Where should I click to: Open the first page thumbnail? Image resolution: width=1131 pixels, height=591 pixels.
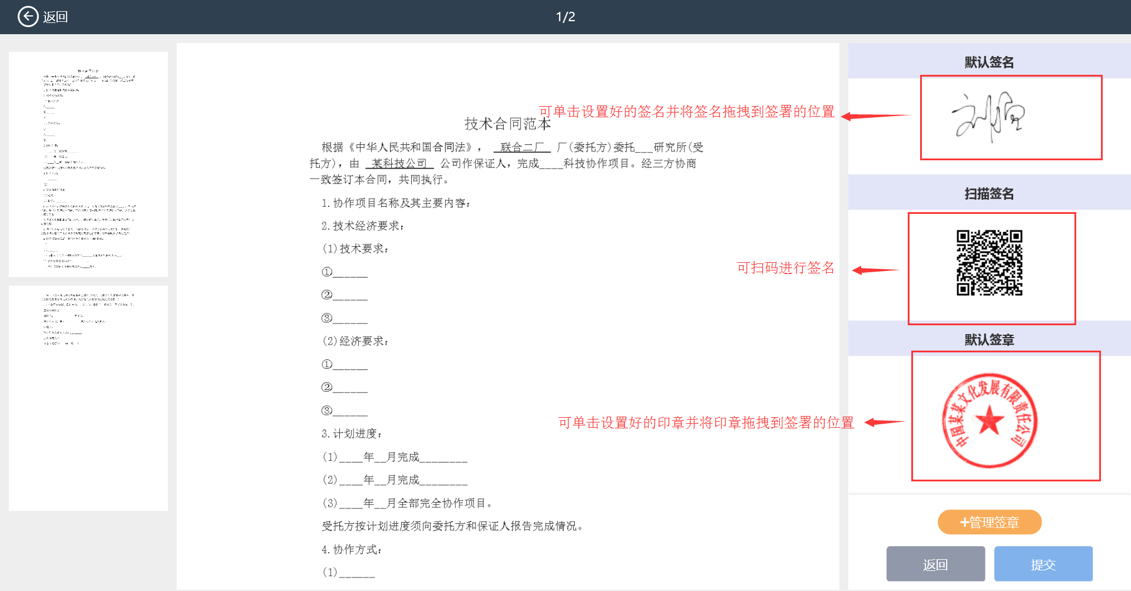88,164
